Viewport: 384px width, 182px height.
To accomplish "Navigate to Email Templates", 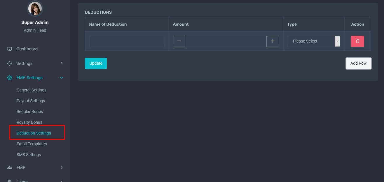I will tap(32, 144).
